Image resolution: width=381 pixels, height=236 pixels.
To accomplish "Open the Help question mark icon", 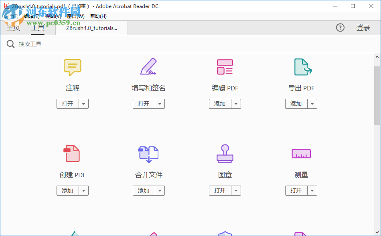I will 340,28.
